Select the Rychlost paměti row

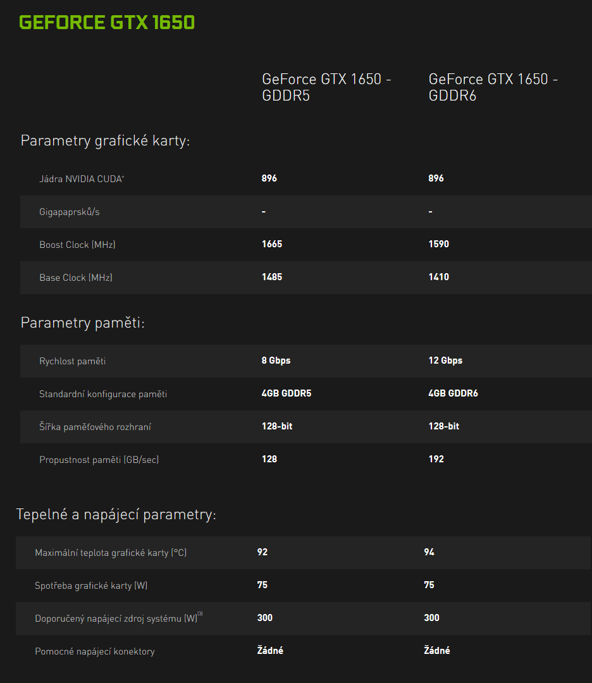71,361
